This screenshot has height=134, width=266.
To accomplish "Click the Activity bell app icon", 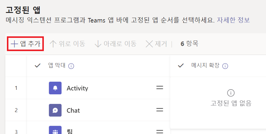I will [x=55, y=88].
